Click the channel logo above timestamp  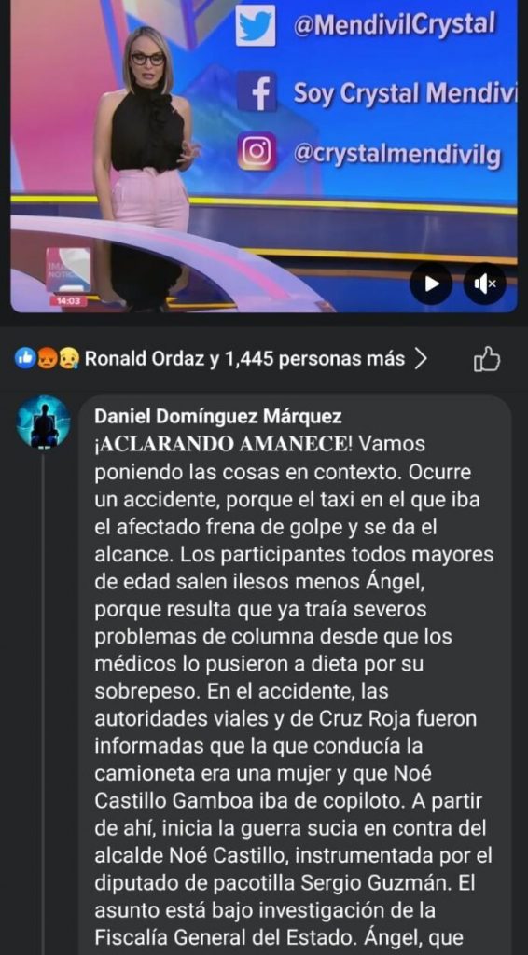(68, 270)
